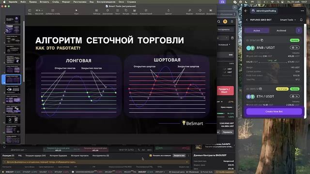Click the Running badge on BNB bot
Viewport: 310px width, 174px height.
click(x=294, y=40)
